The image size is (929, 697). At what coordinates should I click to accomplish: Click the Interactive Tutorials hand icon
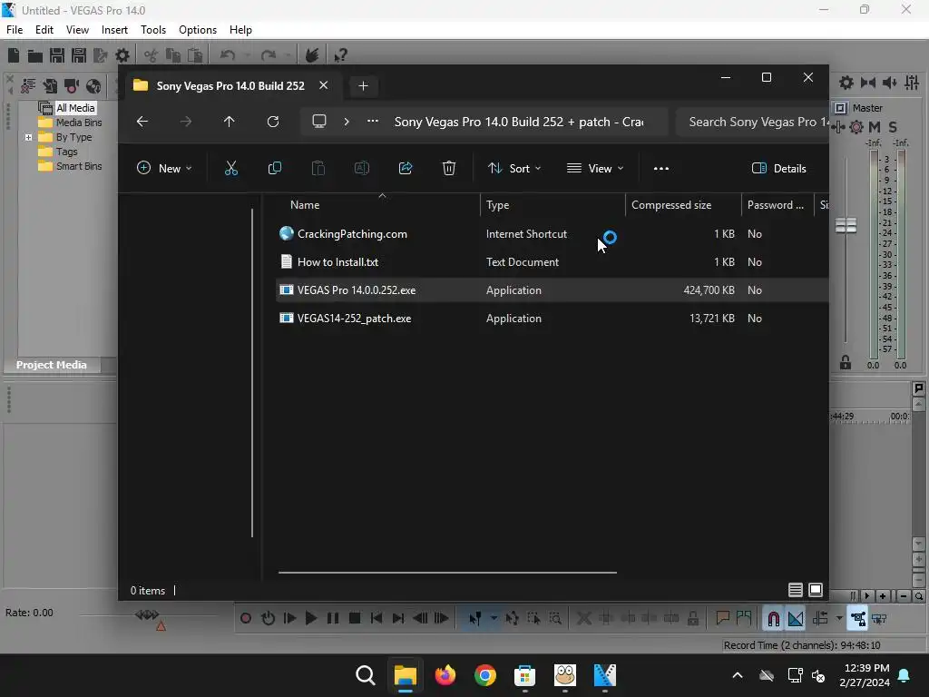pos(312,55)
